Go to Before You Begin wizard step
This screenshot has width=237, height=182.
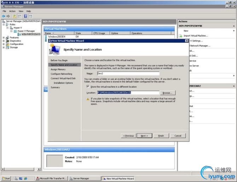click(x=59, y=60)
